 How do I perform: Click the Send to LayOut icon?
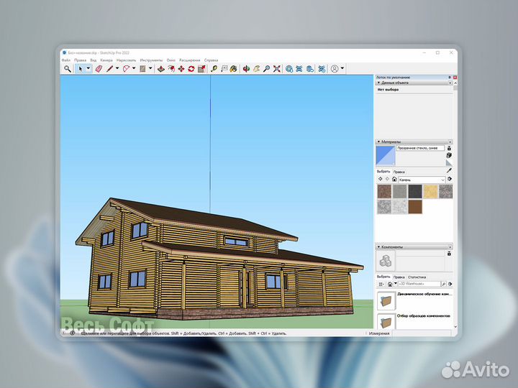(309, 69)
